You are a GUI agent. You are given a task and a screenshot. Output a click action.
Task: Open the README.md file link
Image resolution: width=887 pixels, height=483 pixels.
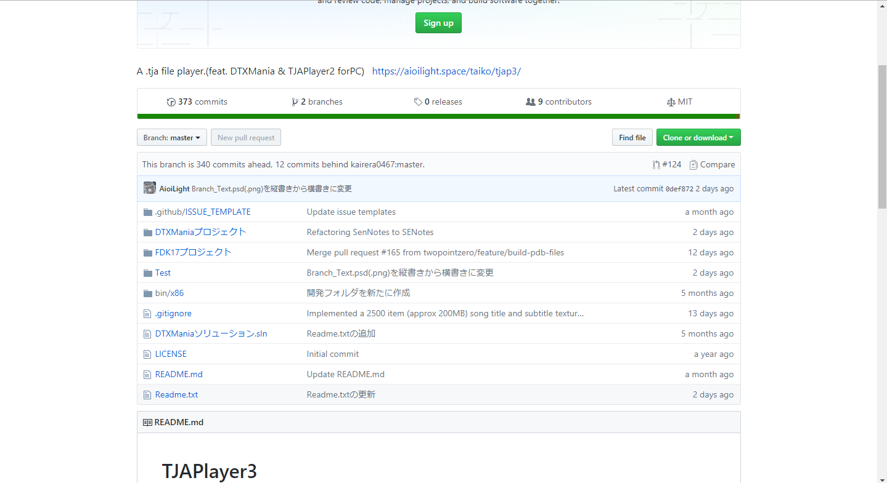coord(179,374)
